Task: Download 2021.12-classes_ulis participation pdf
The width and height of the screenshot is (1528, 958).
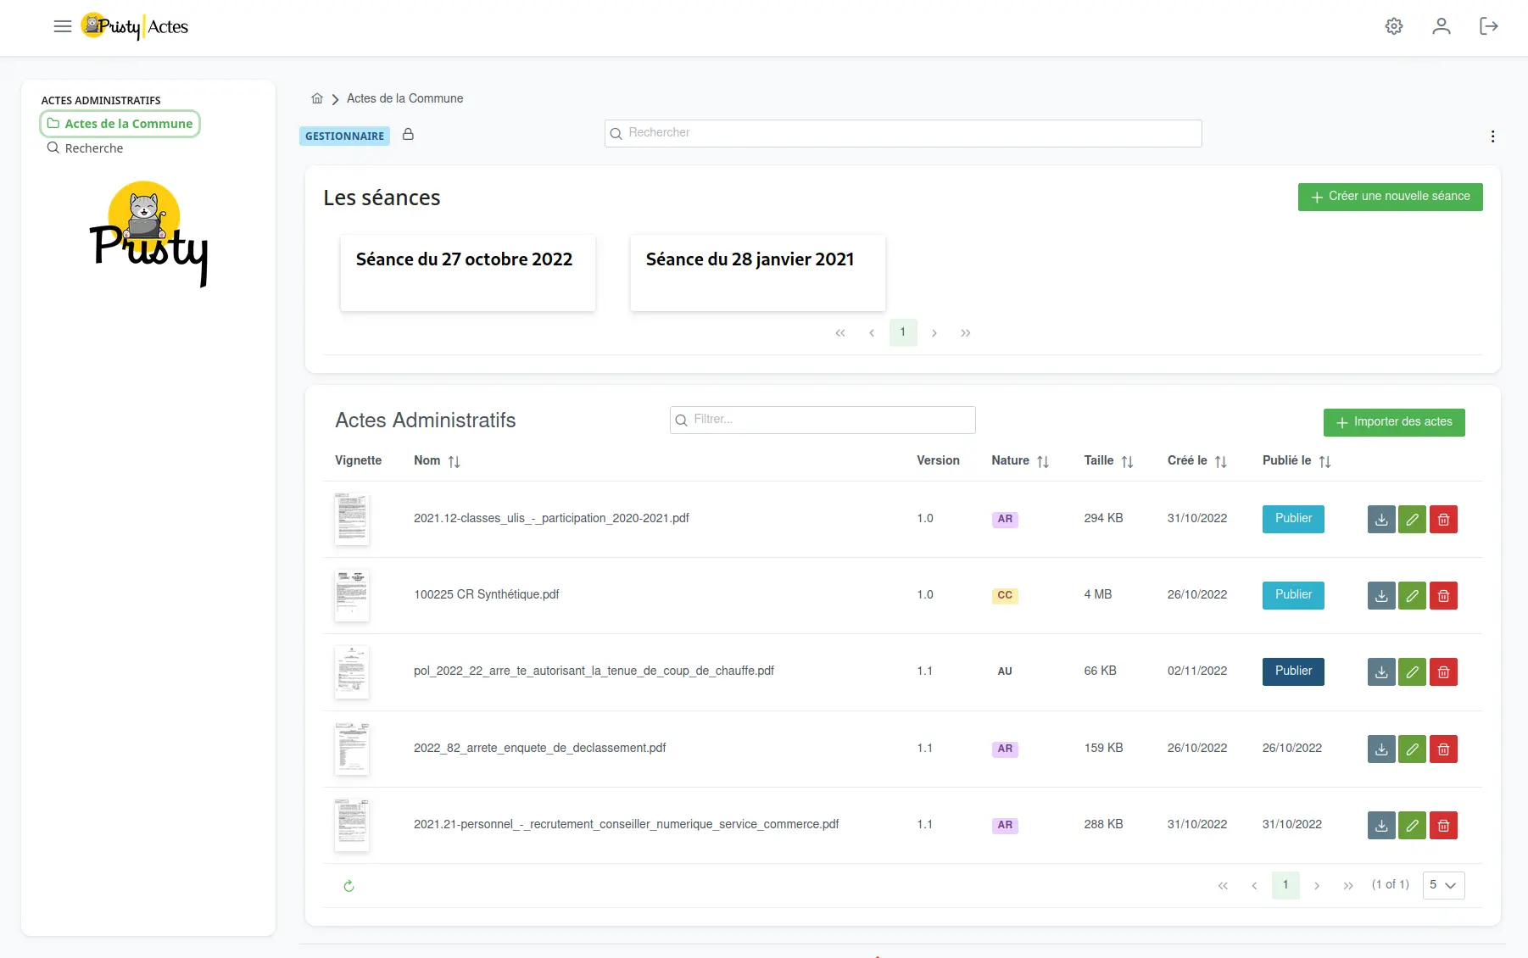Action: (1381, 519)
